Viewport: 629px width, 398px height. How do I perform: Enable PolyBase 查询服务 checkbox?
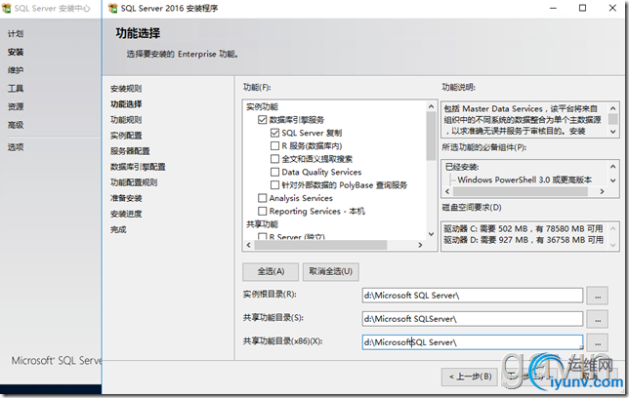(274, 184)
